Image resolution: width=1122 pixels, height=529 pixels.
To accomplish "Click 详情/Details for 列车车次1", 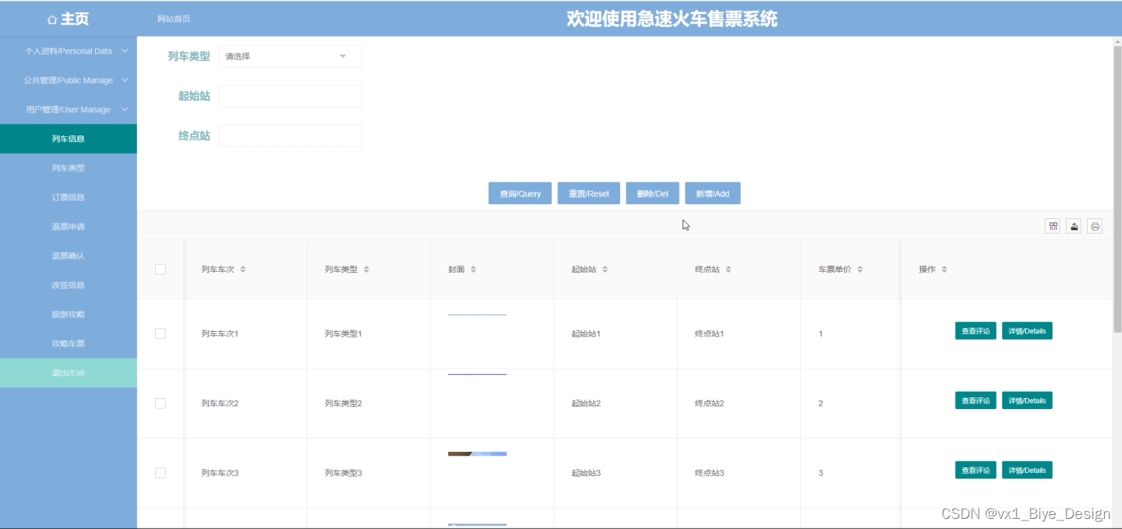I will click(x=1027, y=331).
